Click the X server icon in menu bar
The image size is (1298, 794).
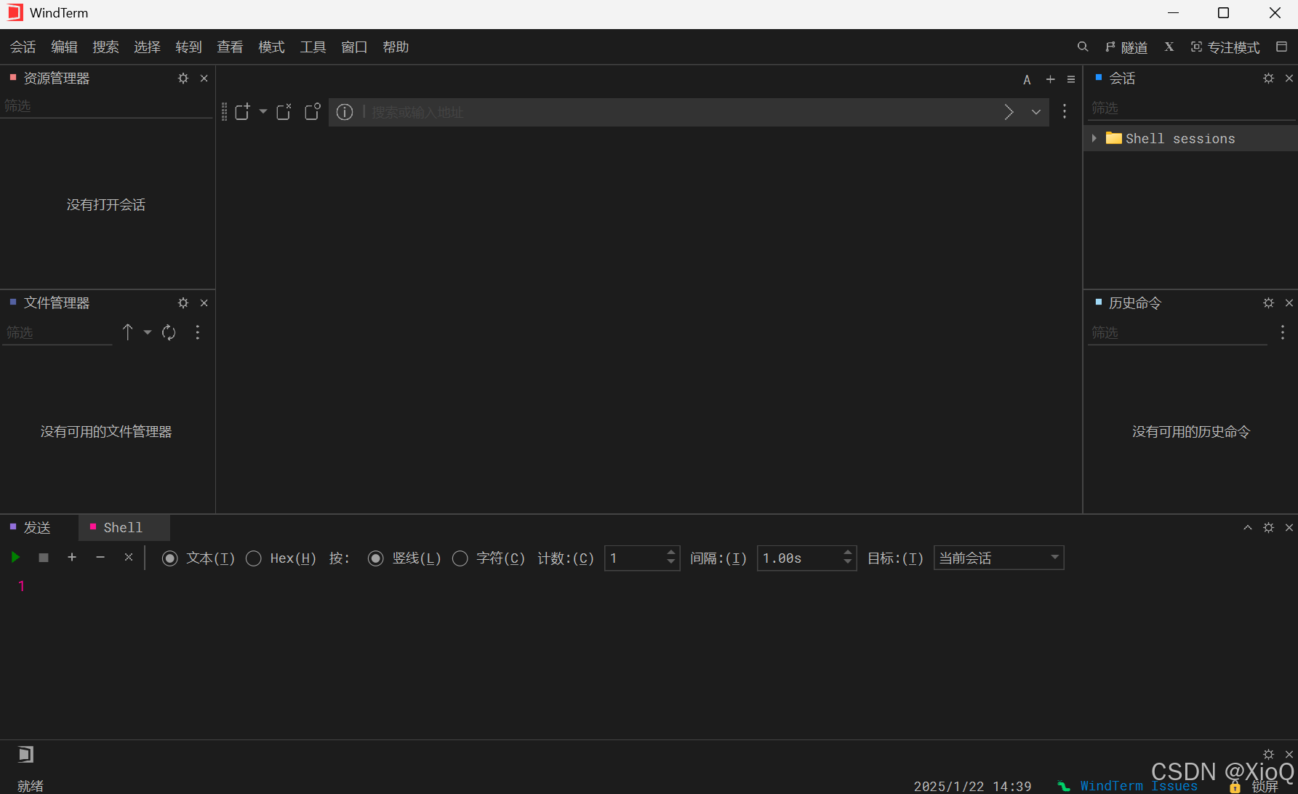[1169, 47]
